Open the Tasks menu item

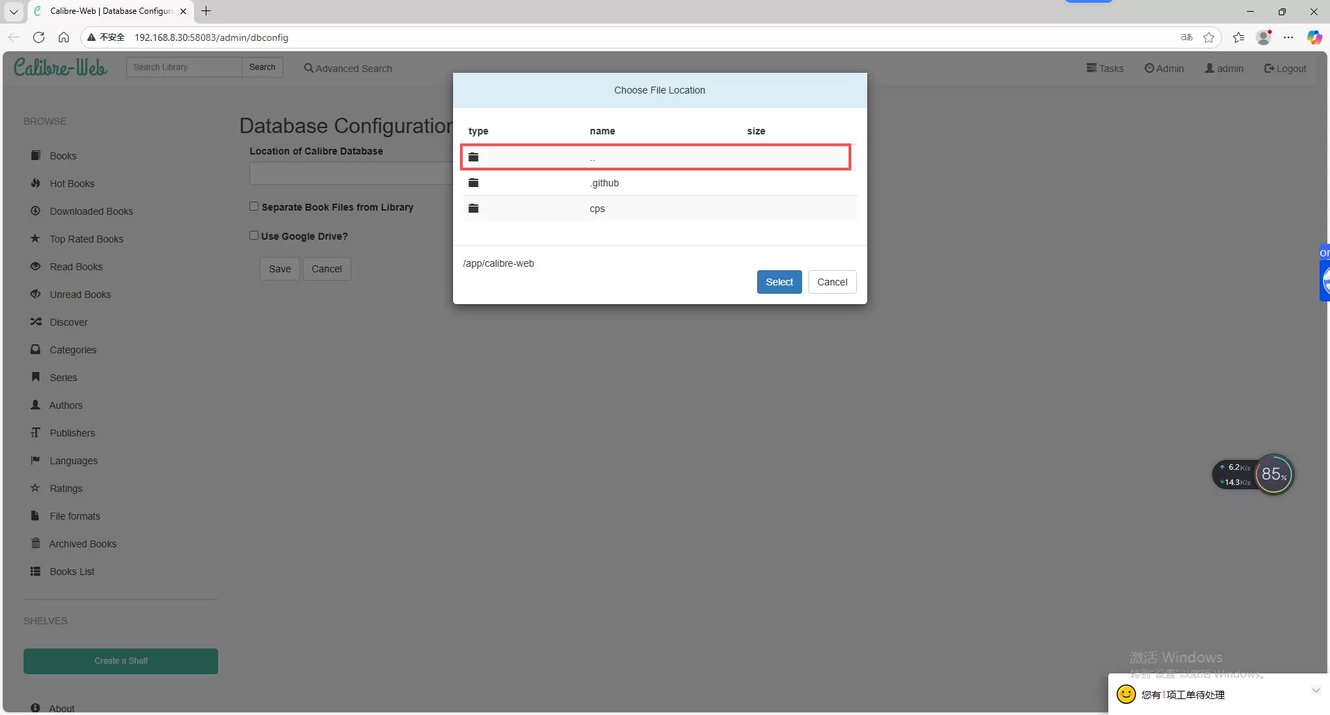pos(1105,69)
